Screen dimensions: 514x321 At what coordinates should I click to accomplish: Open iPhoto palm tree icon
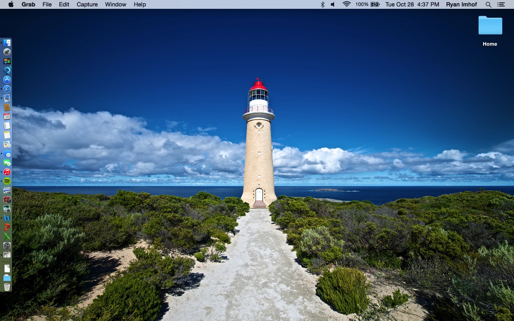[7, 209]
